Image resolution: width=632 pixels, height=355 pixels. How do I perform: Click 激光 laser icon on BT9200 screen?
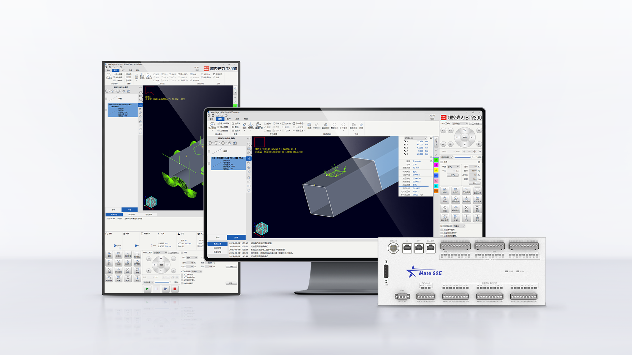point(477,218)
